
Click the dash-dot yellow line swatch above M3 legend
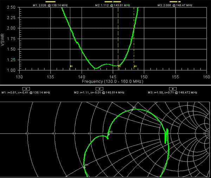[x=175, y=2]
